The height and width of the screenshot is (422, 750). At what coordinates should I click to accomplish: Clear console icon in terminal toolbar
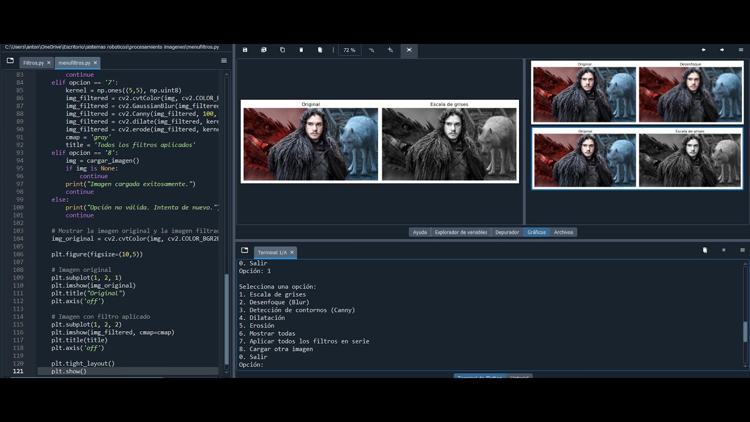tap(705, 250)
